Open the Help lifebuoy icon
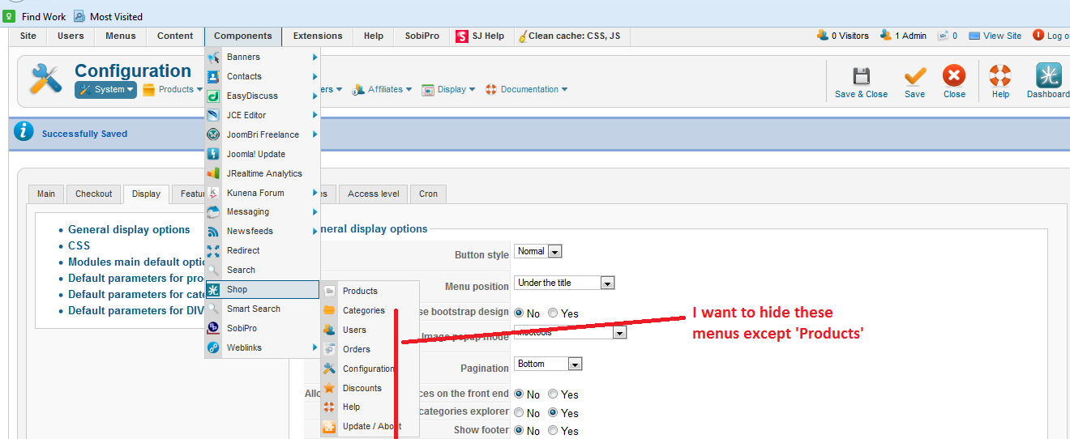 coord(1000,76)
